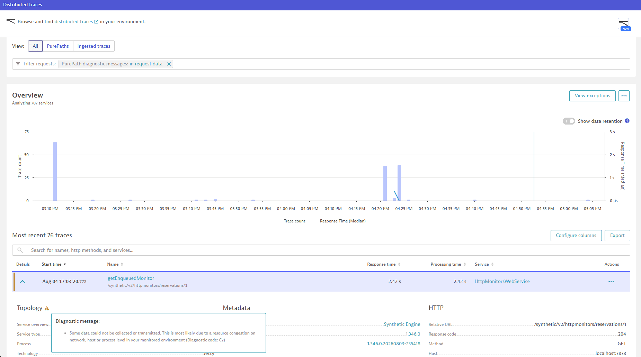Open HttpMonitorsWebService service link
641x357 pixels.
(x=502, y=282)
